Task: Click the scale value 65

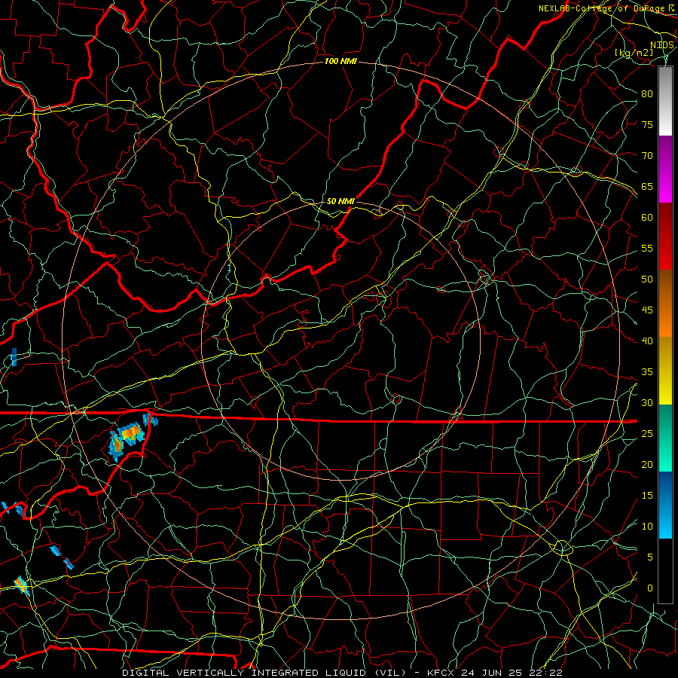Action: (647, 186)
